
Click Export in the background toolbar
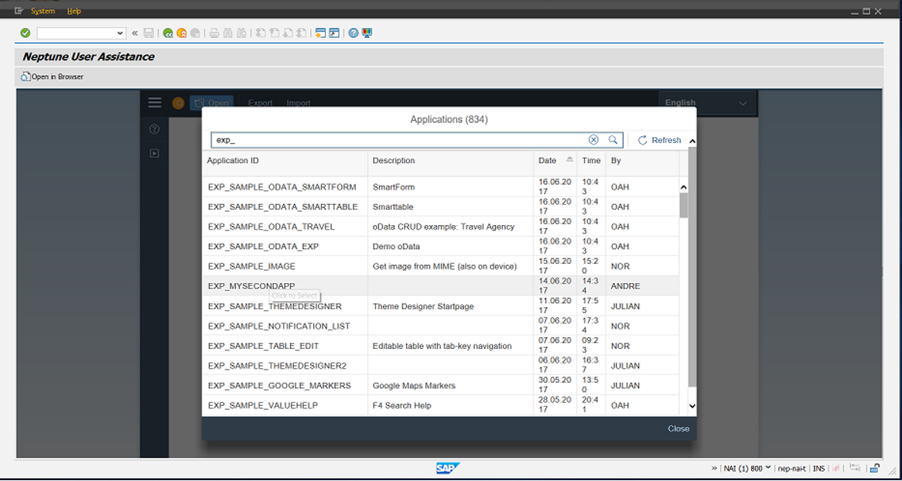point(260,103)
